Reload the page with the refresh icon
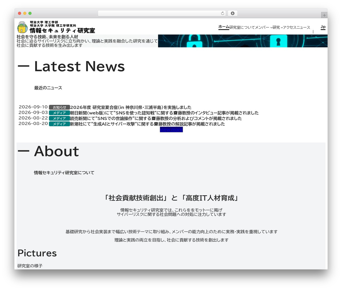342x290 pixels. click(x=222, y=13)
